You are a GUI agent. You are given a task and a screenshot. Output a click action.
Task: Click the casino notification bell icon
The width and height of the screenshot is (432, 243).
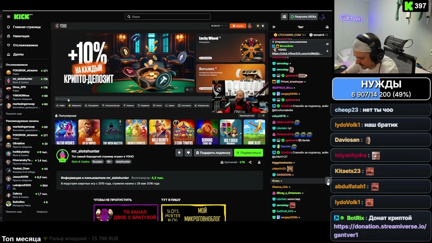[x=263, y=26]
